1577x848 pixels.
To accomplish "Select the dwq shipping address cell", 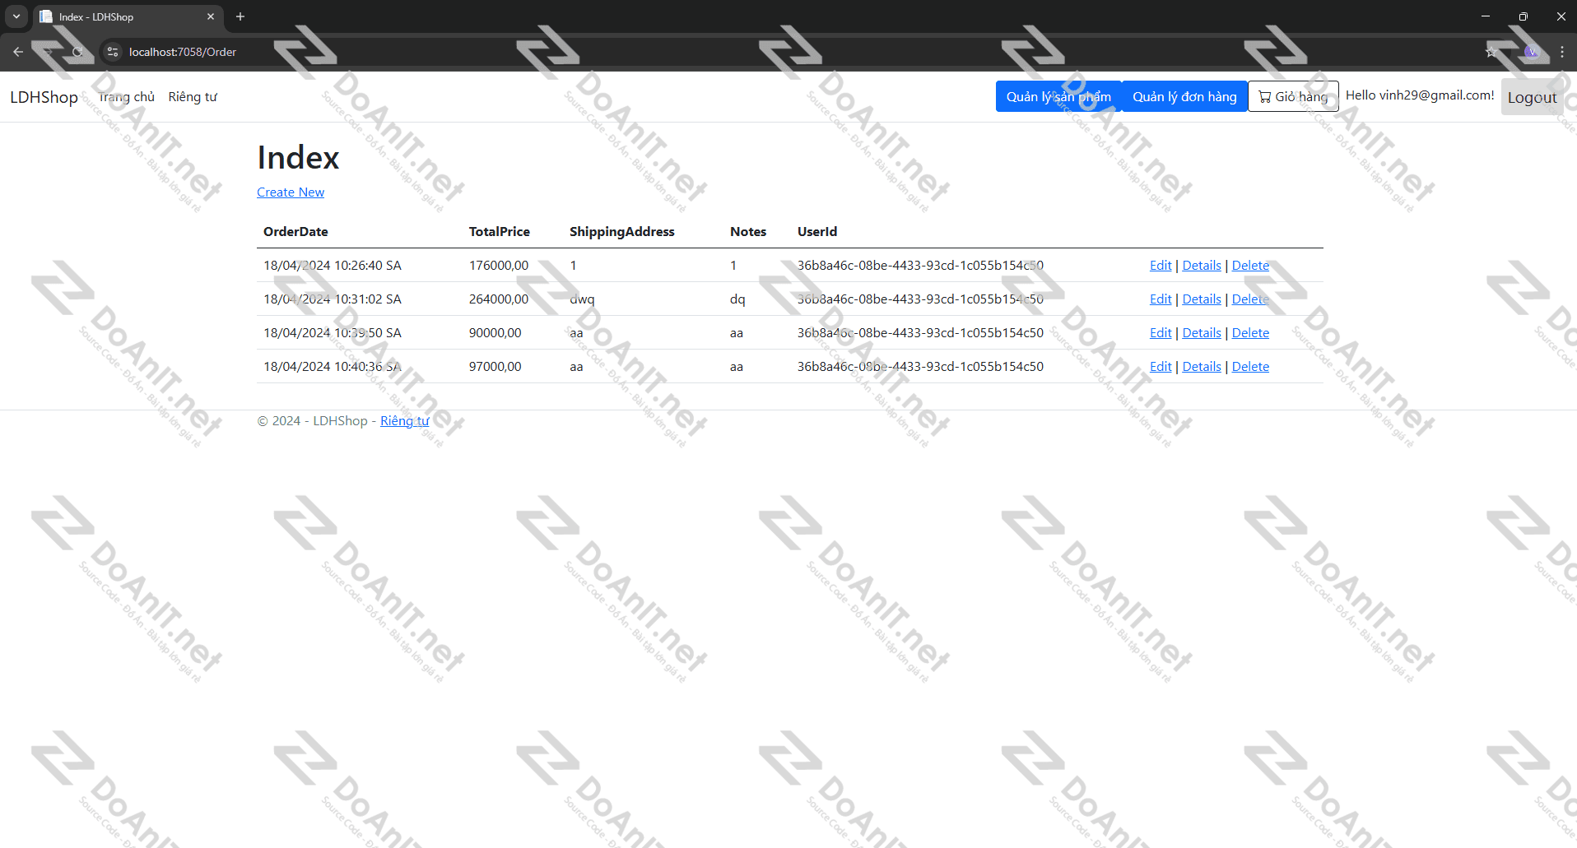I will coord(582,299).
